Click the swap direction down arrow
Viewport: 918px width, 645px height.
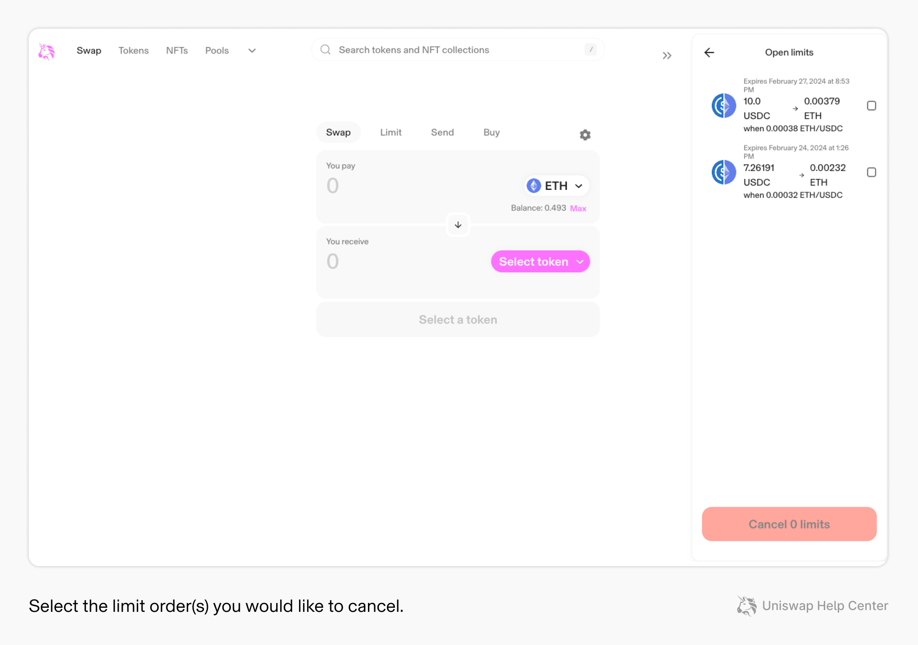(458, 225)
